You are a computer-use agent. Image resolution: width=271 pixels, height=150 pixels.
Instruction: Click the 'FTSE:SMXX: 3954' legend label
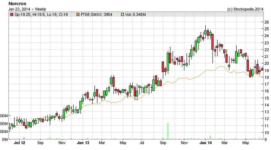pos(96,15)
